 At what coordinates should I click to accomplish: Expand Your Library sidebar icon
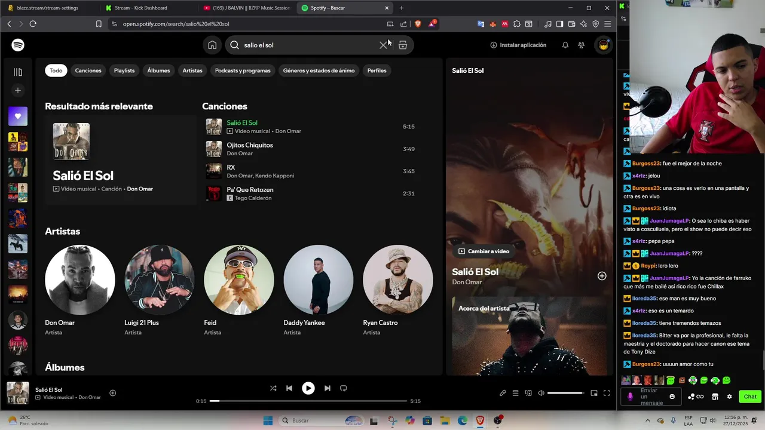[x=18, y=72]
